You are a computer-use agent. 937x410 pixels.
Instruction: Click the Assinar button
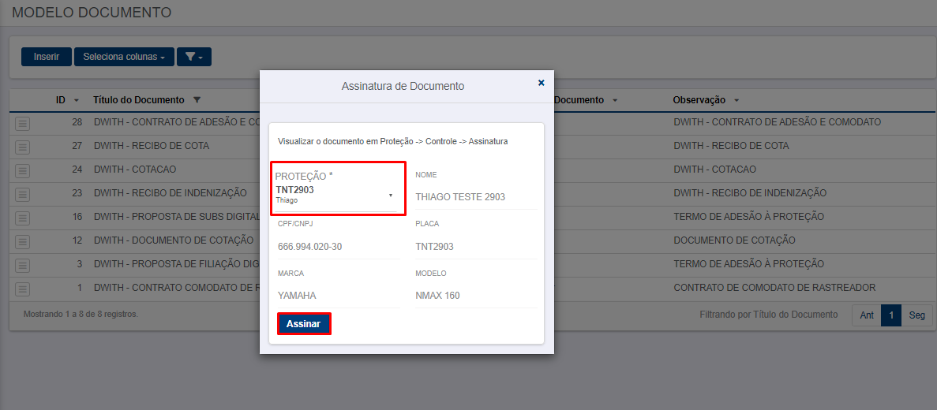304,324
